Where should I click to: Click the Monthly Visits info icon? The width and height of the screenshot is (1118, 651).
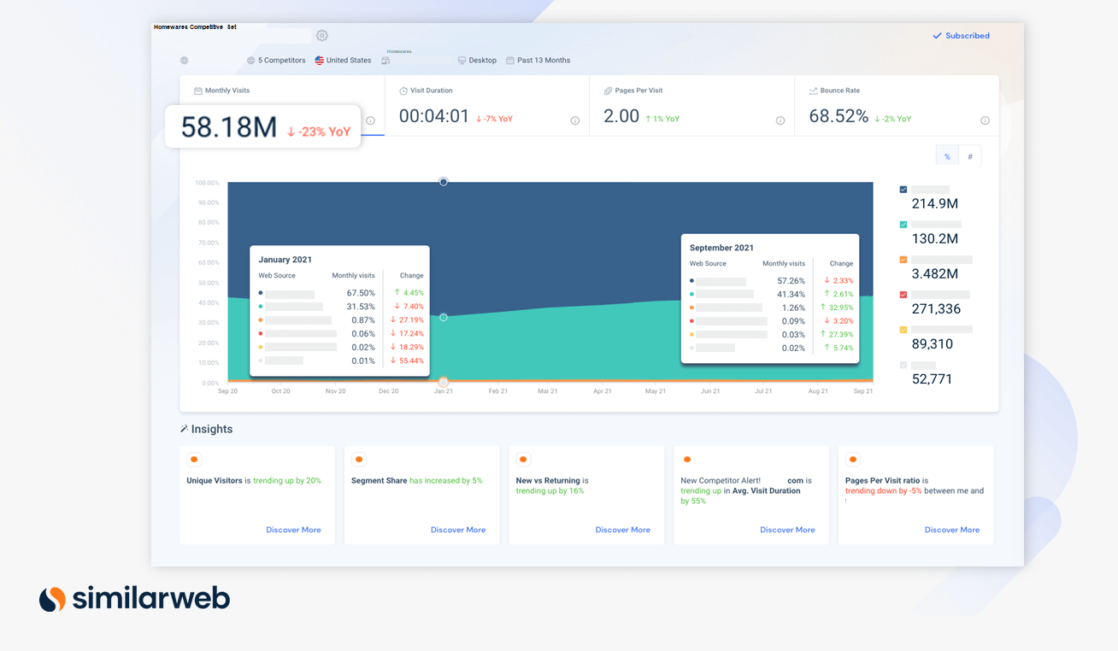(370, 120)
